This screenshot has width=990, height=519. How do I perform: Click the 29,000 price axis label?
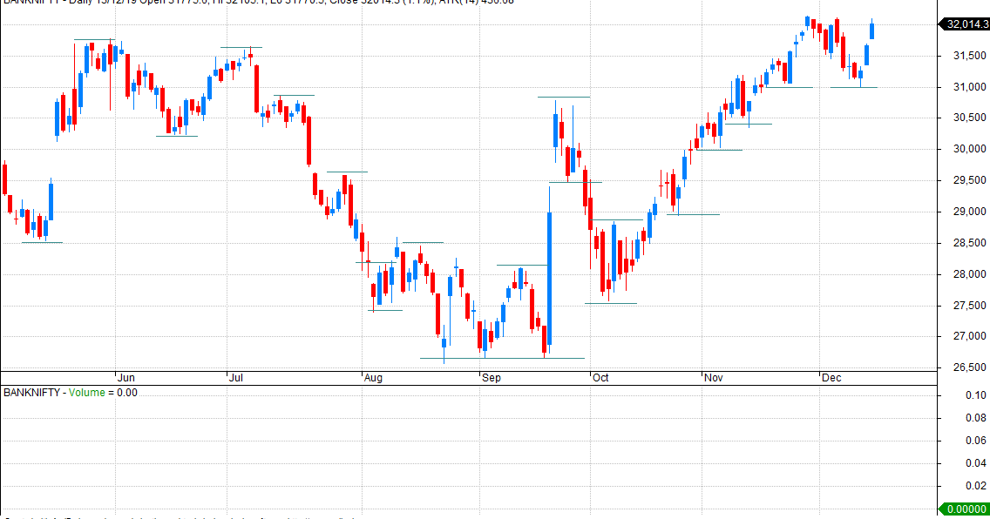point(969,212)
